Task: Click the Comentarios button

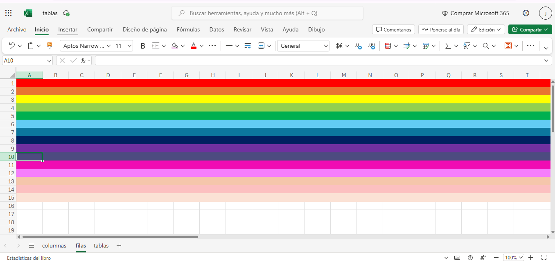Action: 393,29
